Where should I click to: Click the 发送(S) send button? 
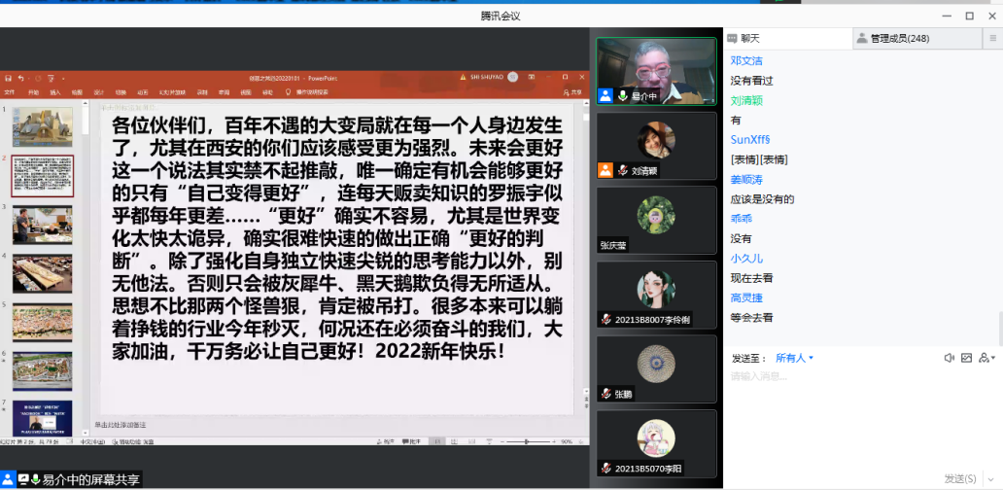pos(959,478)
